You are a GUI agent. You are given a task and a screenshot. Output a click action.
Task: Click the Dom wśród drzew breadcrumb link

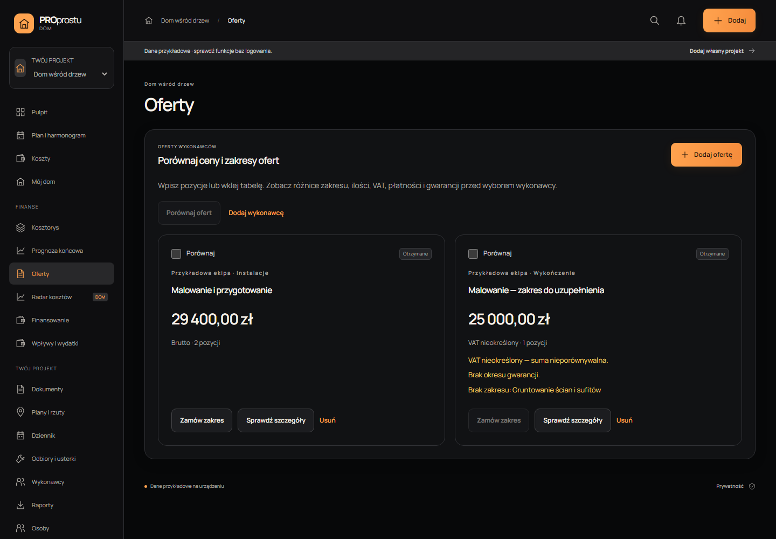[x=185, y=20]
